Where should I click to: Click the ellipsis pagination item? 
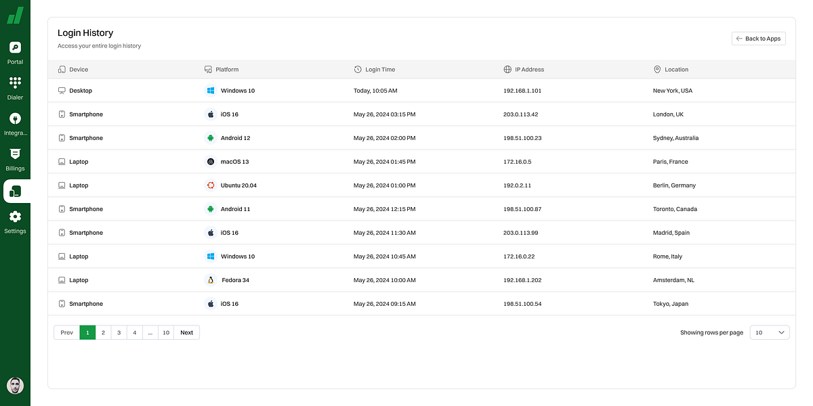(150, 332)
